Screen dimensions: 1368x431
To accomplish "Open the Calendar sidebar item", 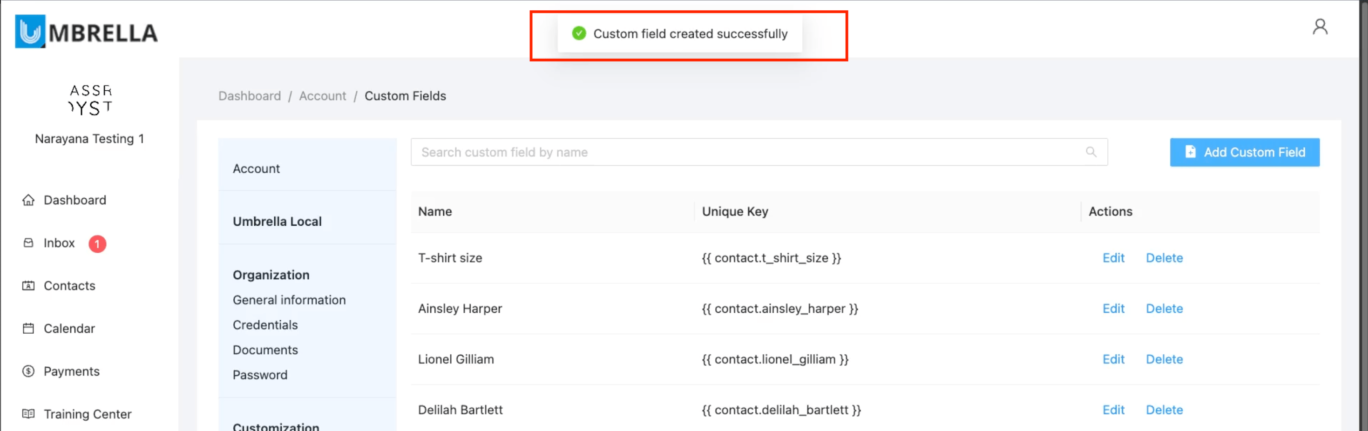I will 69,329.
